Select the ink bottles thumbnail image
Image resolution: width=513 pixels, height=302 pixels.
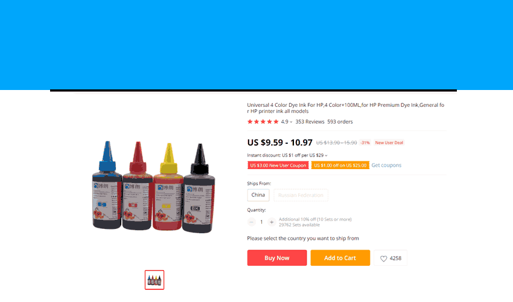(155, 280)
